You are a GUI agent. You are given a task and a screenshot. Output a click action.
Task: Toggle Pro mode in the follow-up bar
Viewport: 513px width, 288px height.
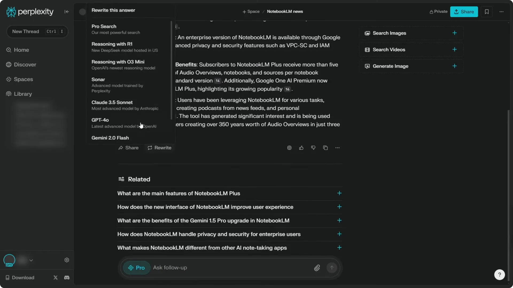[136, 268]
